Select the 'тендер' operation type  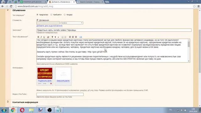[65, 15]
